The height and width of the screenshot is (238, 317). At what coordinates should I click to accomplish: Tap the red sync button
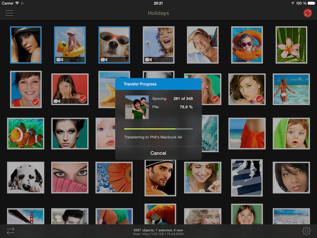[x=307, y=13]
